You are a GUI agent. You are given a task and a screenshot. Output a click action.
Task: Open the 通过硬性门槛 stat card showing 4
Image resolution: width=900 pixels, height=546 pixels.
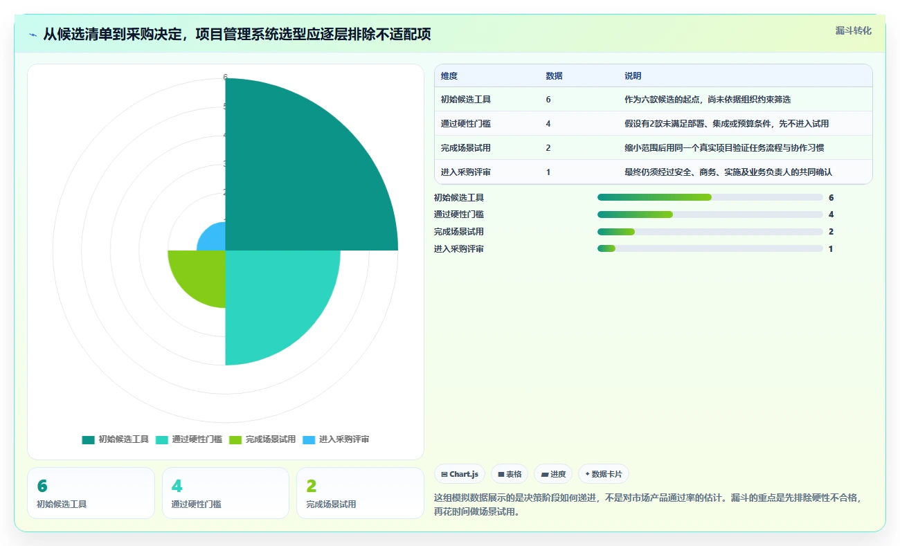225,493
